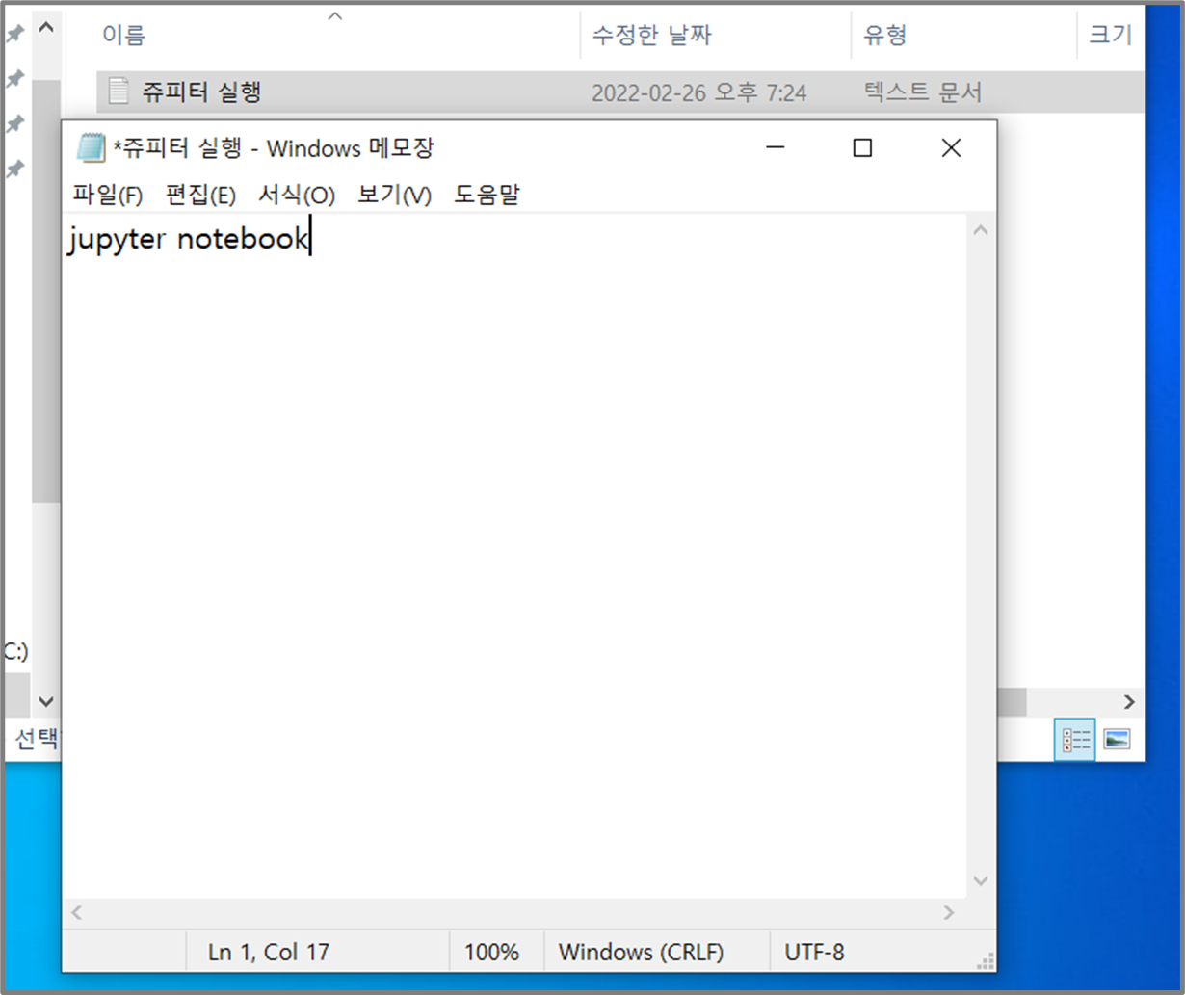Click the Explorer navigation pane scroll-down arrow
Image resolution: width=1185 pixels, height=995 pixels.
[x=45, y=701]
